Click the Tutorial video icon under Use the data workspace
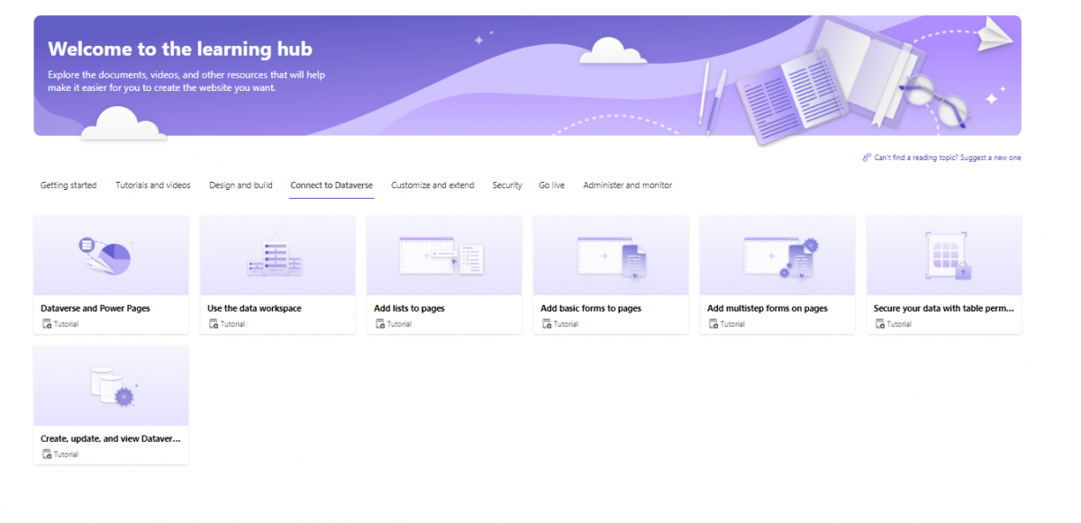The width and height of the screenshot is (1081, 523). (213, 323)
